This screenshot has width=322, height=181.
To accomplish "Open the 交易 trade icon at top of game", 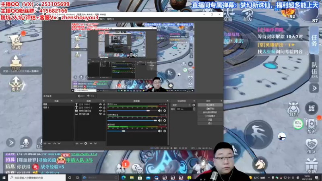I will click(x=228, y=15).
